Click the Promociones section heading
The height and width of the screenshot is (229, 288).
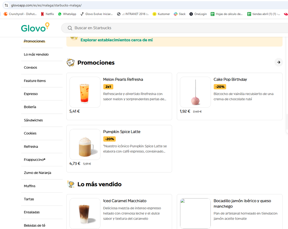(x=96, y=62)
